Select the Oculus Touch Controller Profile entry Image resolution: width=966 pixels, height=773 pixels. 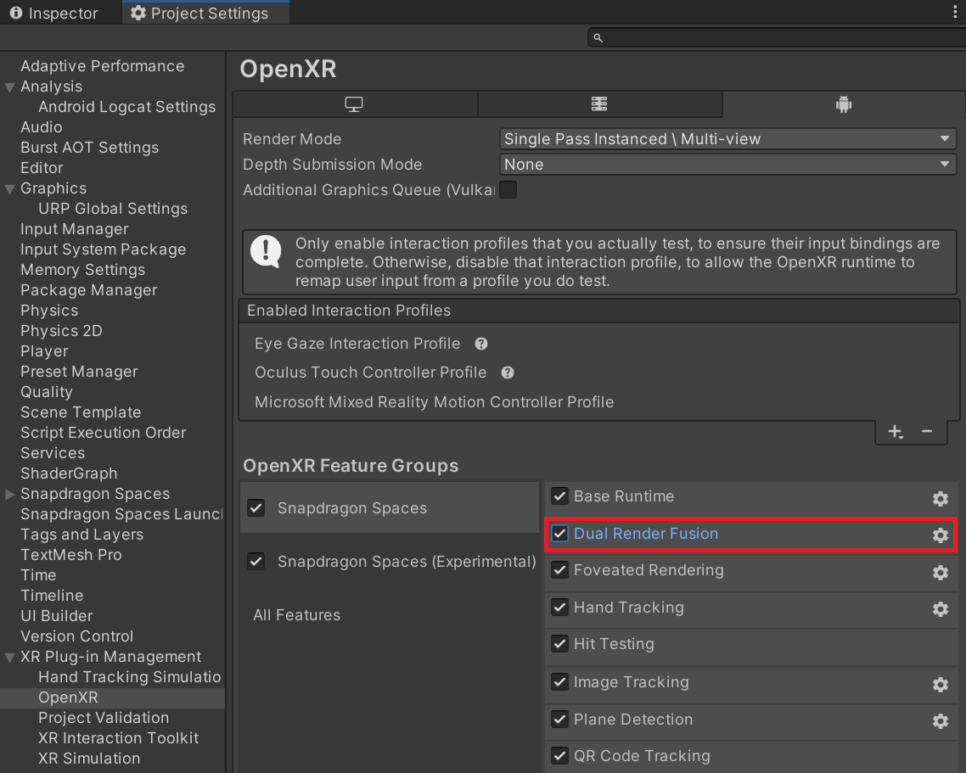[x=370, y=372]
